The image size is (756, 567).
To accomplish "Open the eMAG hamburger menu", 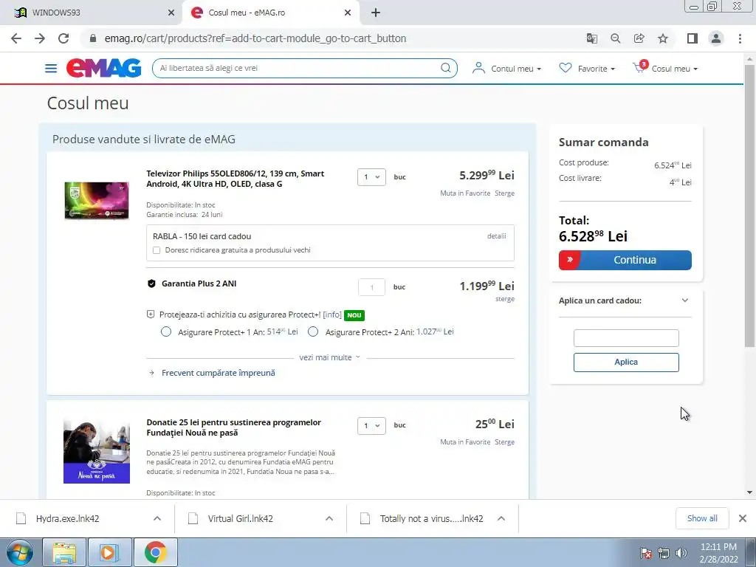I will click(x=51, y=68).
